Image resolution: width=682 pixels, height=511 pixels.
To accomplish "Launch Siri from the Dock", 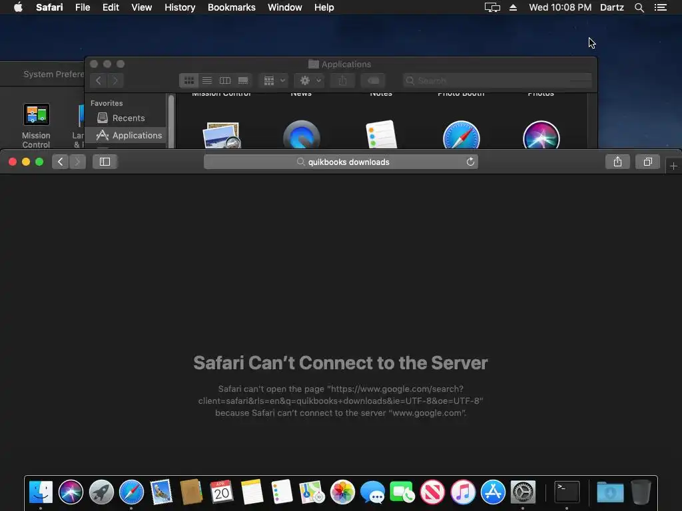I will pyautogui.click(x=71, y=492).
